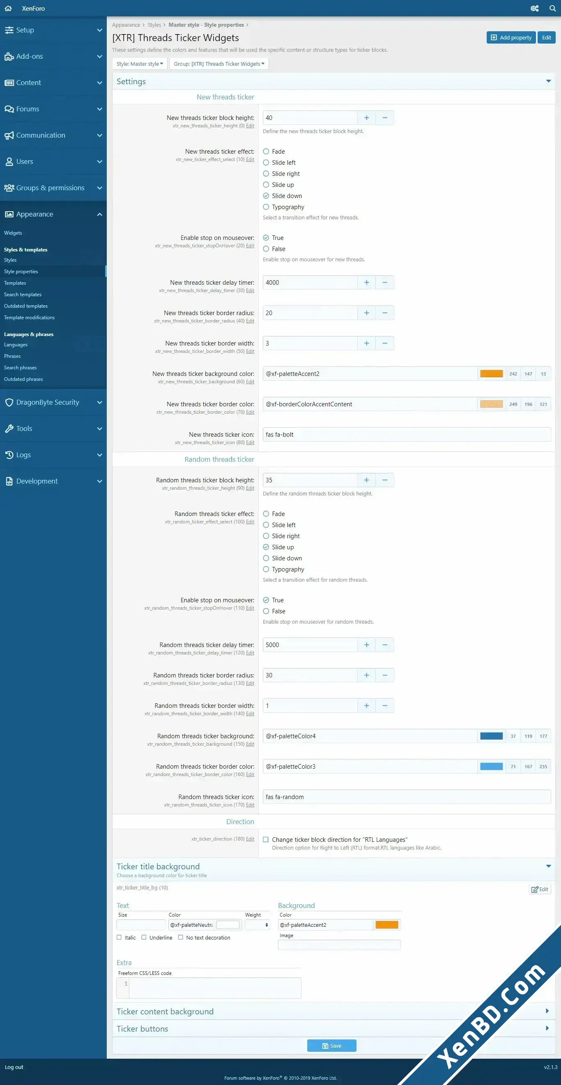
Task: Click Master style - Style properties breadcrumb
Action: 207,25
